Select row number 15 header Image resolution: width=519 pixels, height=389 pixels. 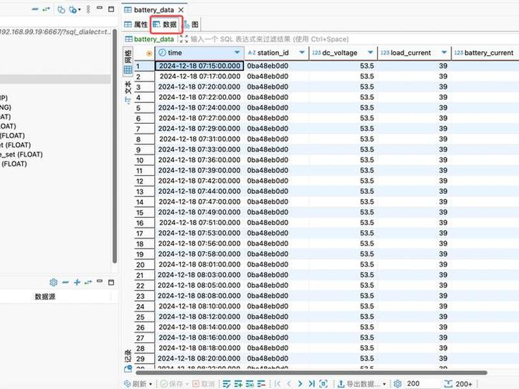(144, 213)
